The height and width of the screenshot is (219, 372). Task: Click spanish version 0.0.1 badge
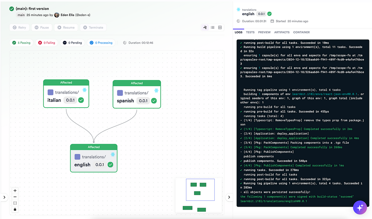click(143, 101)
